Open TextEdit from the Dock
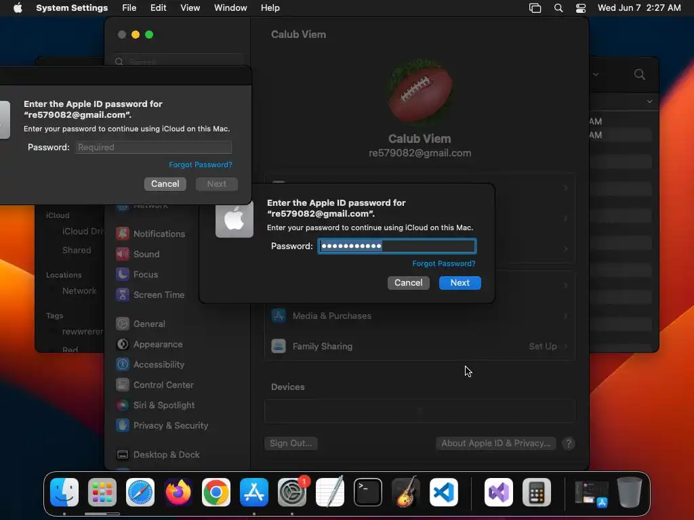 click(x=330, y=492)
